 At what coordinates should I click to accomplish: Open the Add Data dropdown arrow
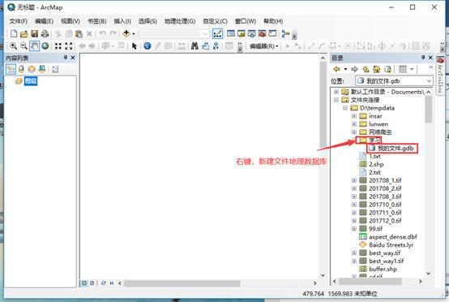pos(134,34)
